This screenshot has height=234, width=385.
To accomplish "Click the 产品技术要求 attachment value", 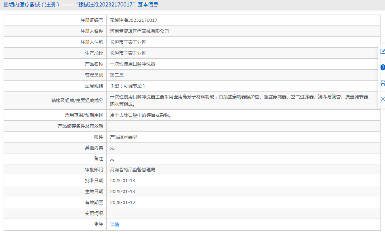I will click(x=124, y=137).
